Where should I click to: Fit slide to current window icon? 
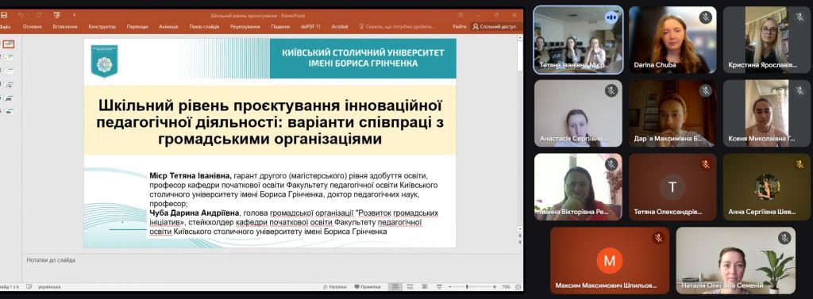[518, 286]
